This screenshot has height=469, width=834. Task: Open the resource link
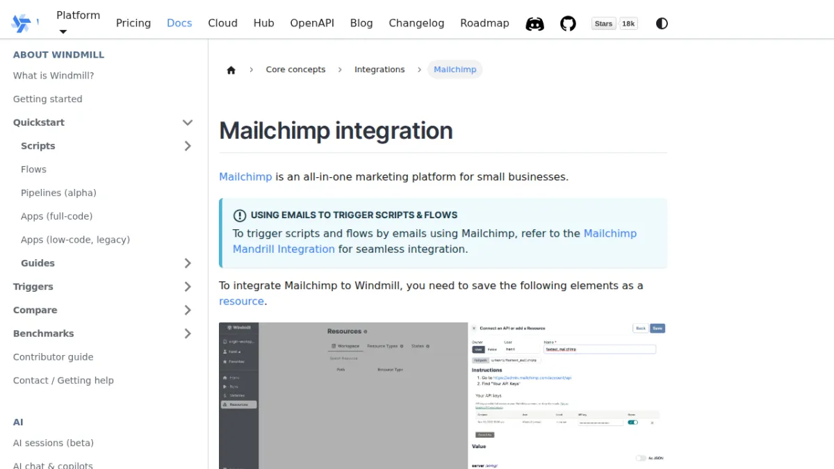click(x=241, y=302)
